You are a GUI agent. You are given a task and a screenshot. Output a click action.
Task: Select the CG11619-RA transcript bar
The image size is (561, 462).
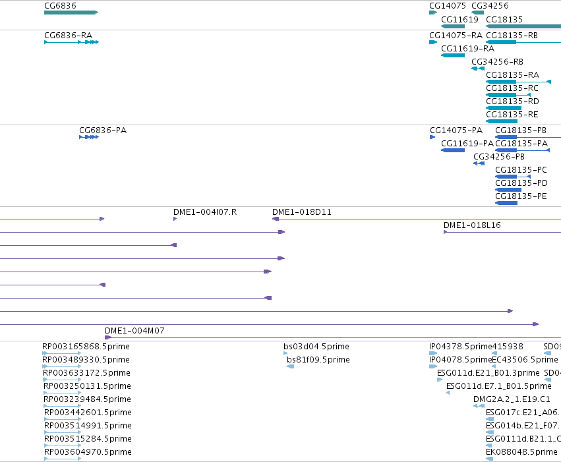click(453, 55)
